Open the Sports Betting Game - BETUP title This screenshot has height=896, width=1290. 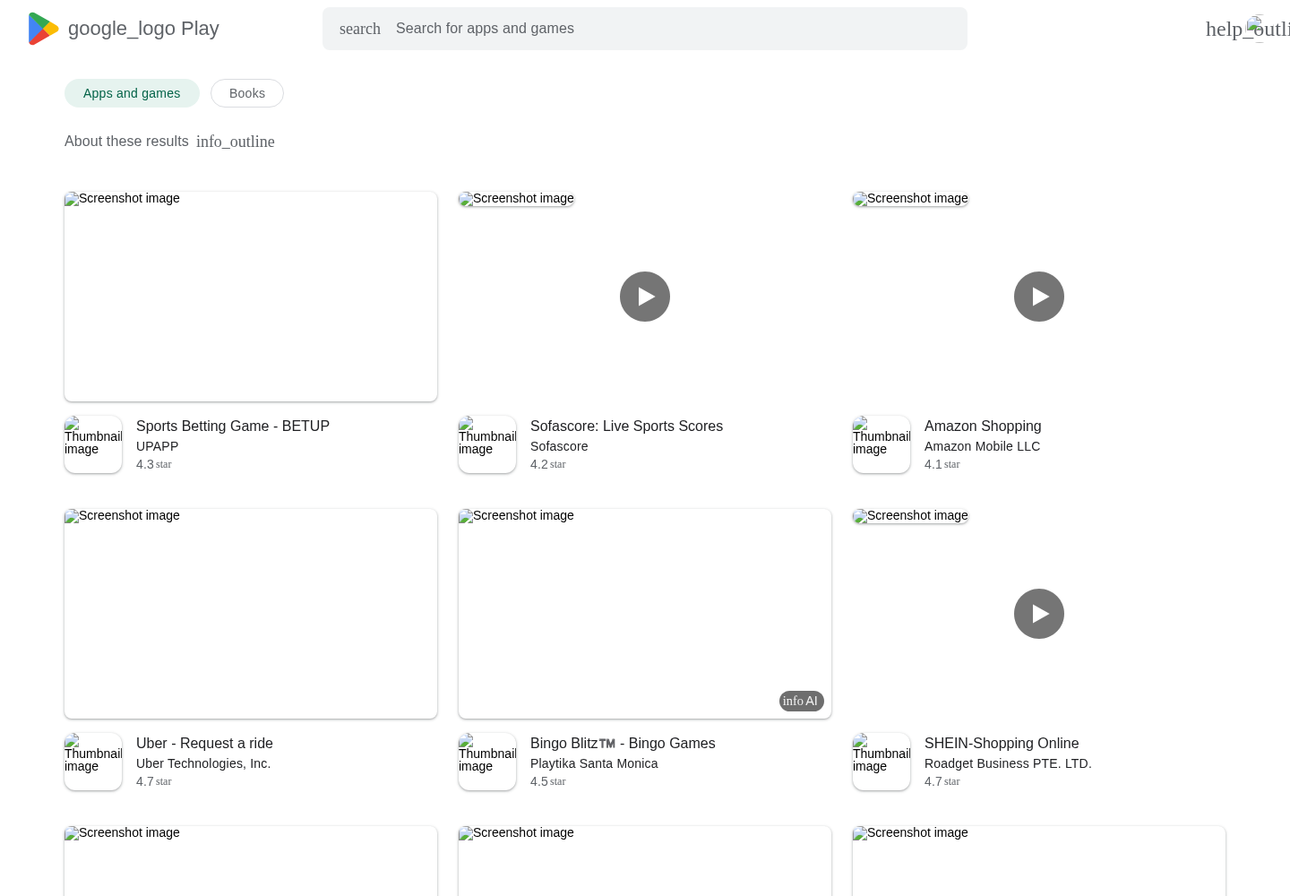tap(233, 426)
